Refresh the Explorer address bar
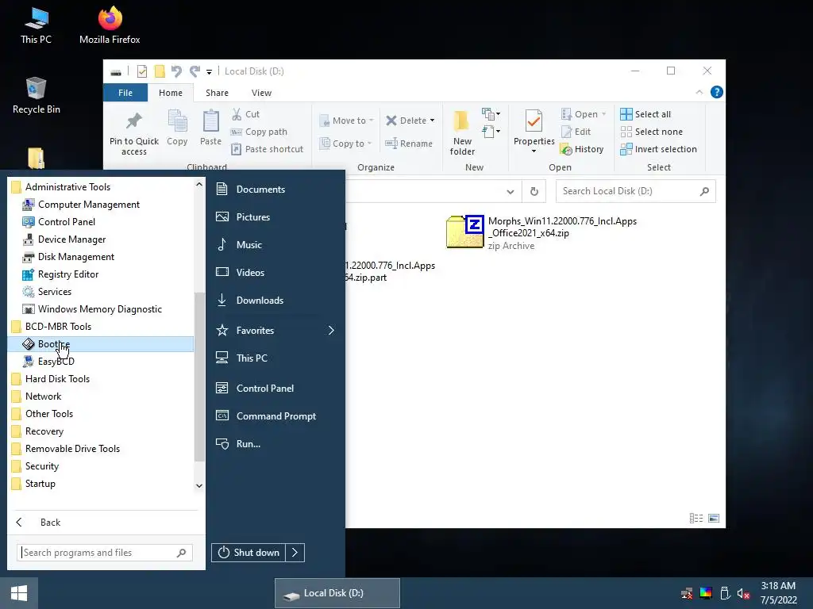 [534, 192]
